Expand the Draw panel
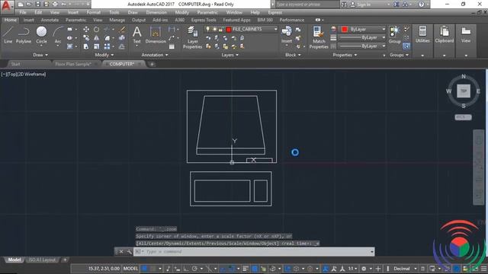 (40, 55)
